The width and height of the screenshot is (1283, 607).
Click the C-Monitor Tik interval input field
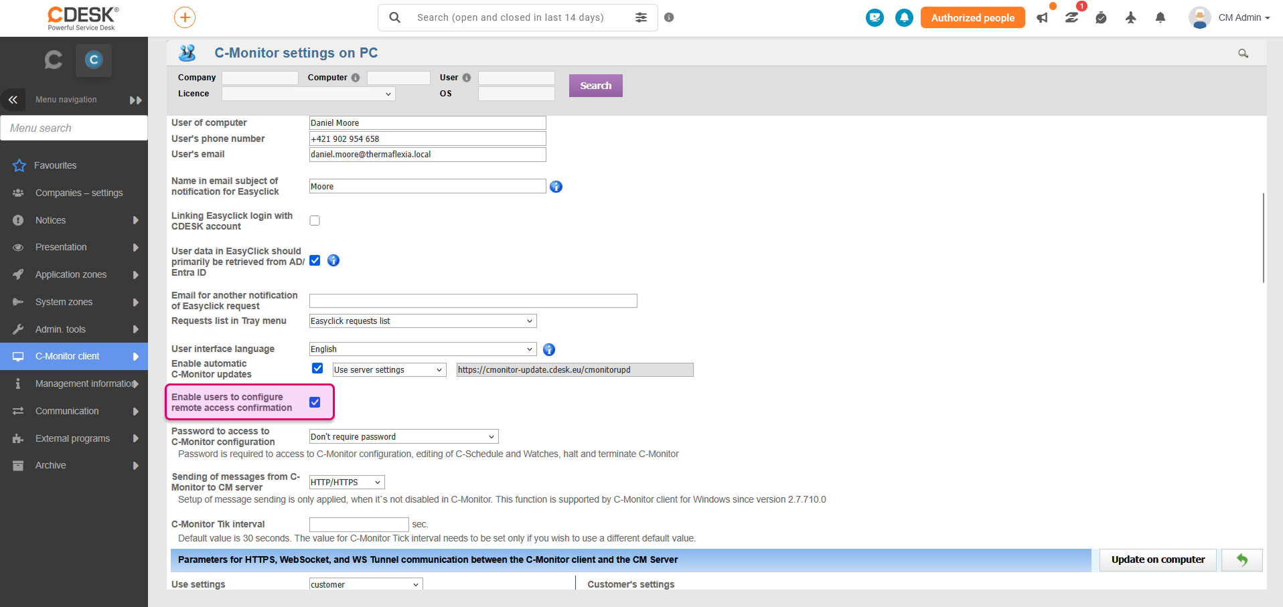tap(359, 524)
